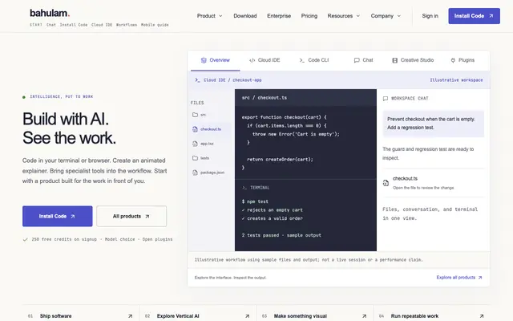Image resolution: width=513 pixels, height=321 pixels.
Task: Open the tests folder row
Action: tap(210, 158)
